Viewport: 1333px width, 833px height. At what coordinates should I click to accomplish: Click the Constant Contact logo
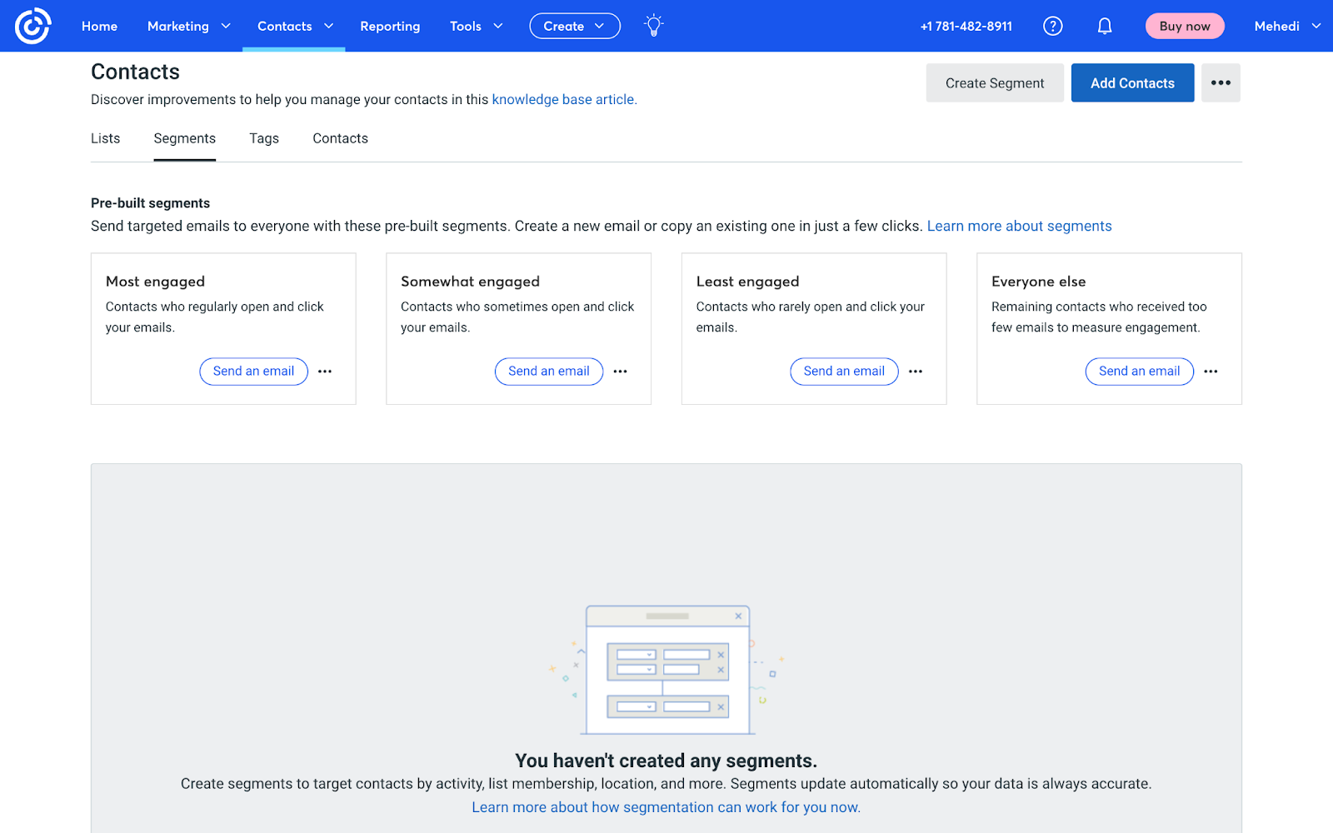(x=33, y=26)
